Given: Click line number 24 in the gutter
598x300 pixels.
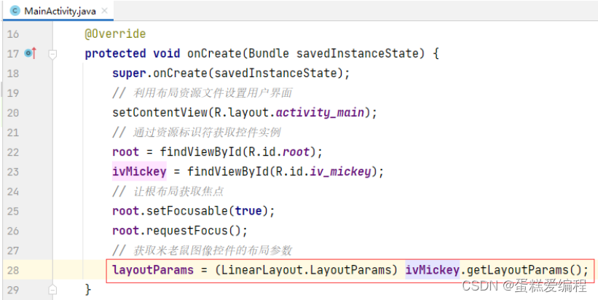Looking at the screenshot, I should [12, 192].
